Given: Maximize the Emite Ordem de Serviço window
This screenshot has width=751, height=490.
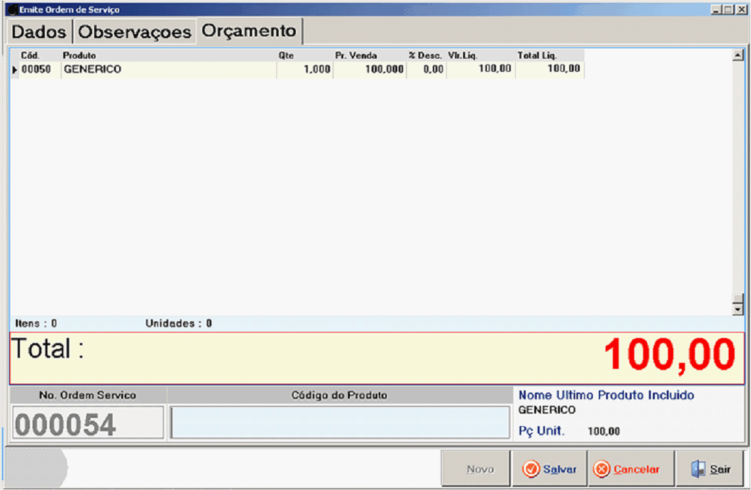Looking at the screenshot, I should (x=728, y=10).
